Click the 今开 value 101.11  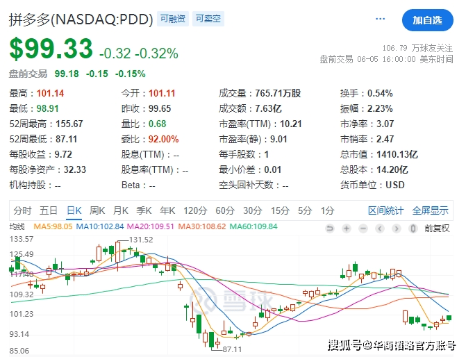[162, 93]
